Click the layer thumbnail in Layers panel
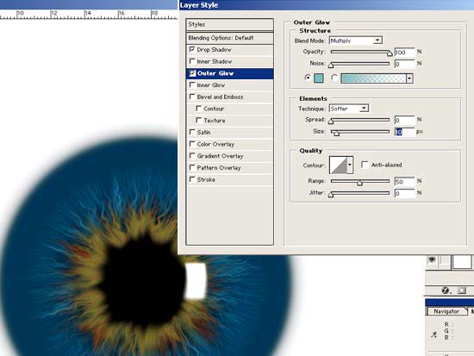The height and width of the screenshot is (356, 474). (461, 262)
